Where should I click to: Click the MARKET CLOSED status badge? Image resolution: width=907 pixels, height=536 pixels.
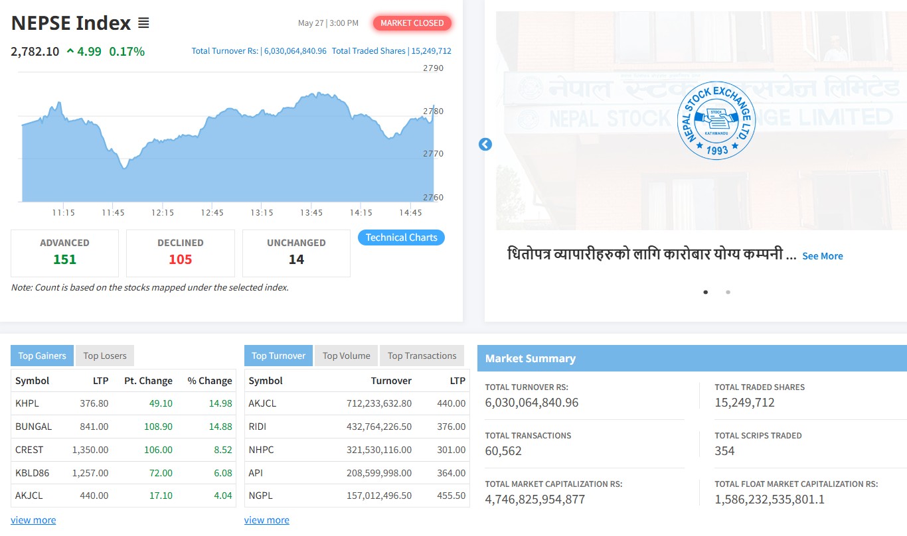pyautogui.click(x=412, y=23)
